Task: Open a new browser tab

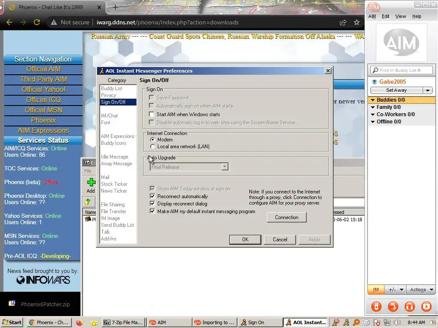Action: pyautogui.click(x=115, y=7)
